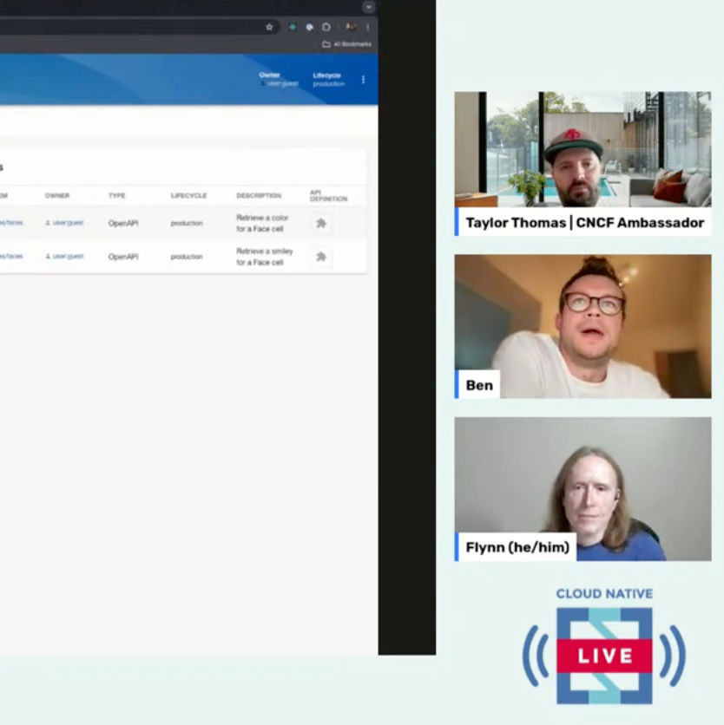Open API definition for the smiley API row

(x=321, y=257)
